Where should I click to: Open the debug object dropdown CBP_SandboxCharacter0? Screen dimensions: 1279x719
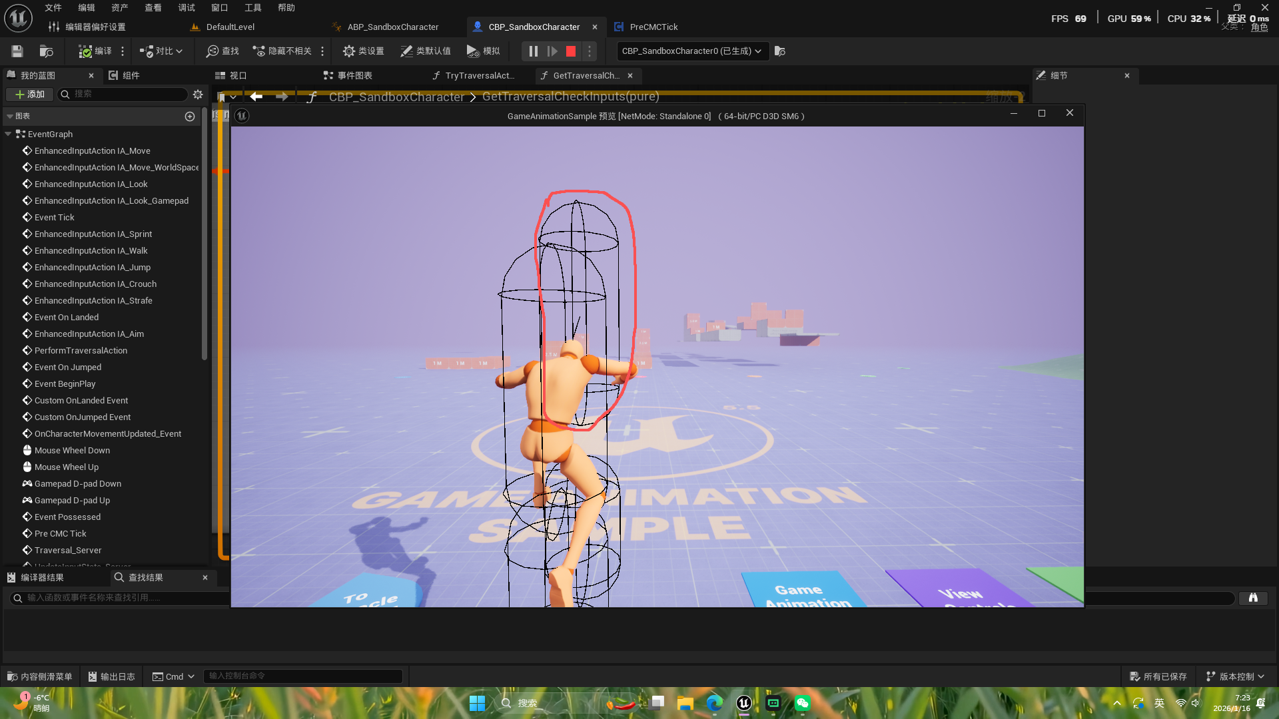[691, 51]
